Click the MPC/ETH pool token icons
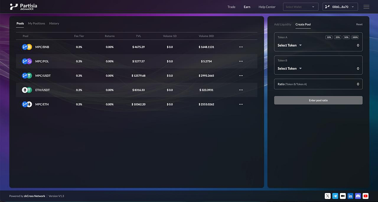378x202 pixels. coord(27,104)
